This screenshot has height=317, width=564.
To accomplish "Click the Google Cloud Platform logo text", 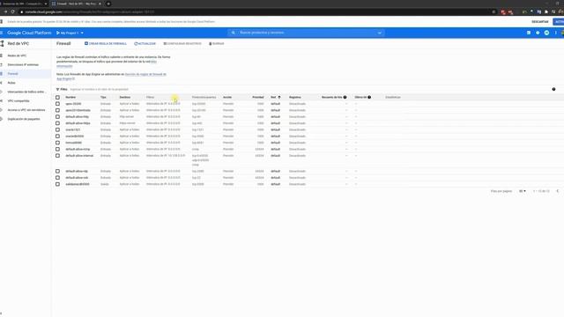I will point(29,33).
